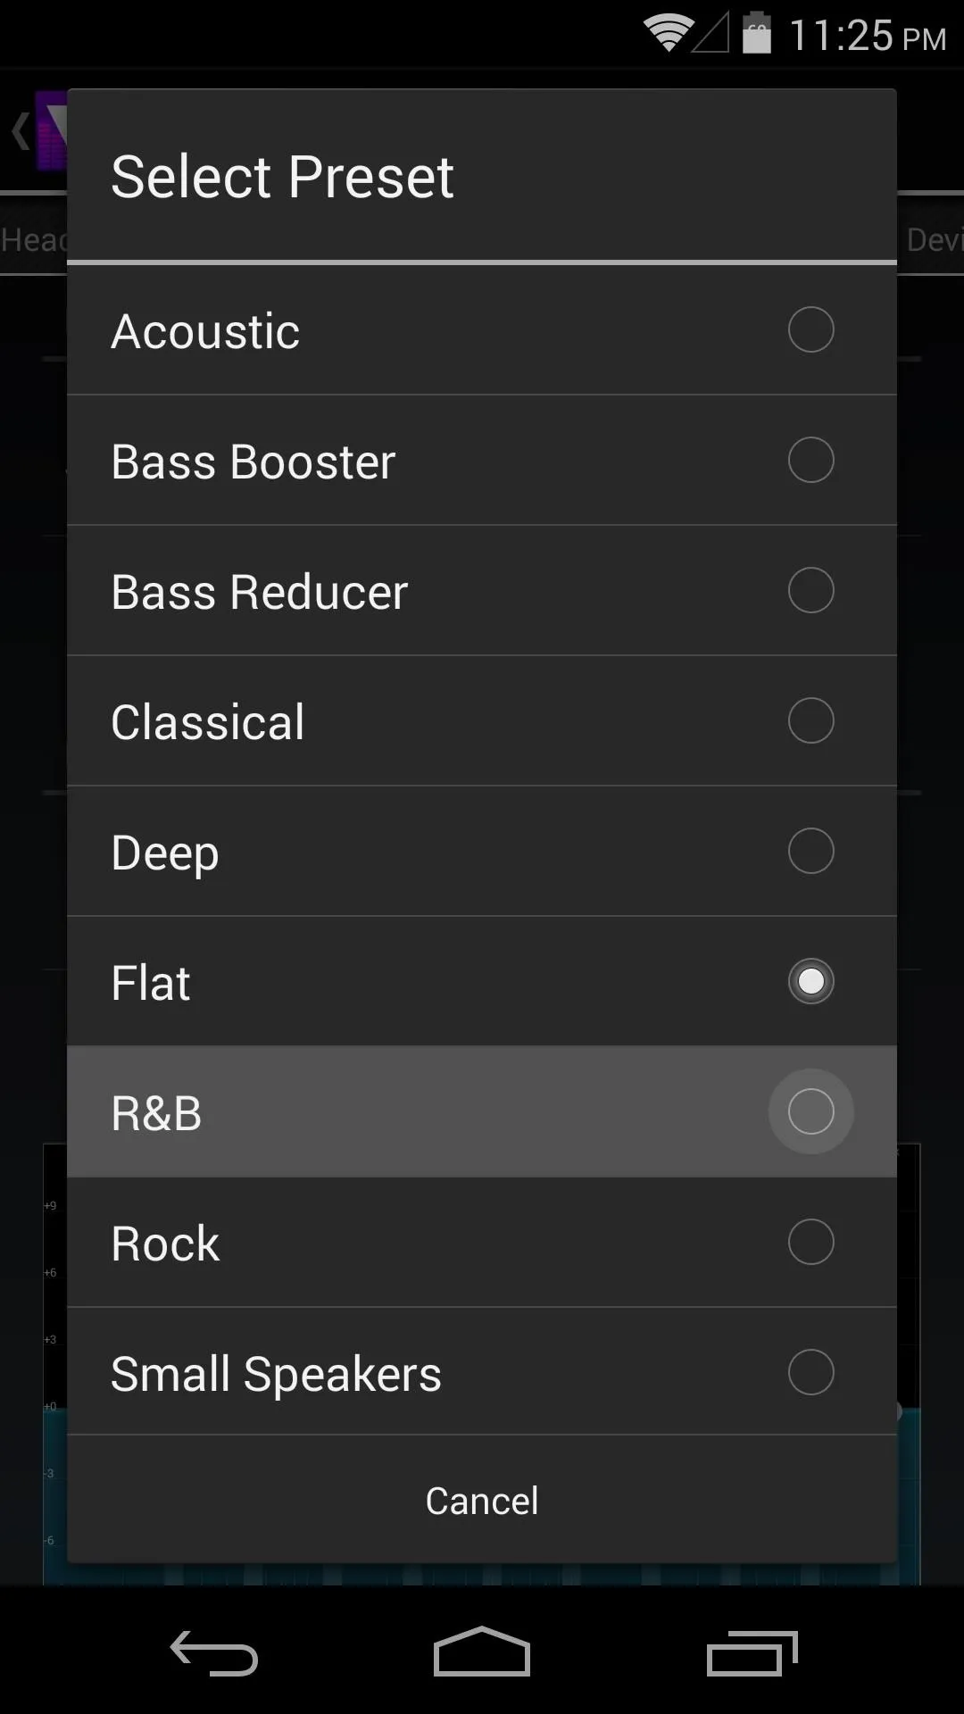Switch to the partially hidden Headset tab
The image size is (964, 1714).
pos(34,239)
